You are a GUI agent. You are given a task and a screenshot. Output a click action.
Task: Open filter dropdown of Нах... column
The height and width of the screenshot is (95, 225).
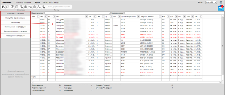[x=184, y=16]
